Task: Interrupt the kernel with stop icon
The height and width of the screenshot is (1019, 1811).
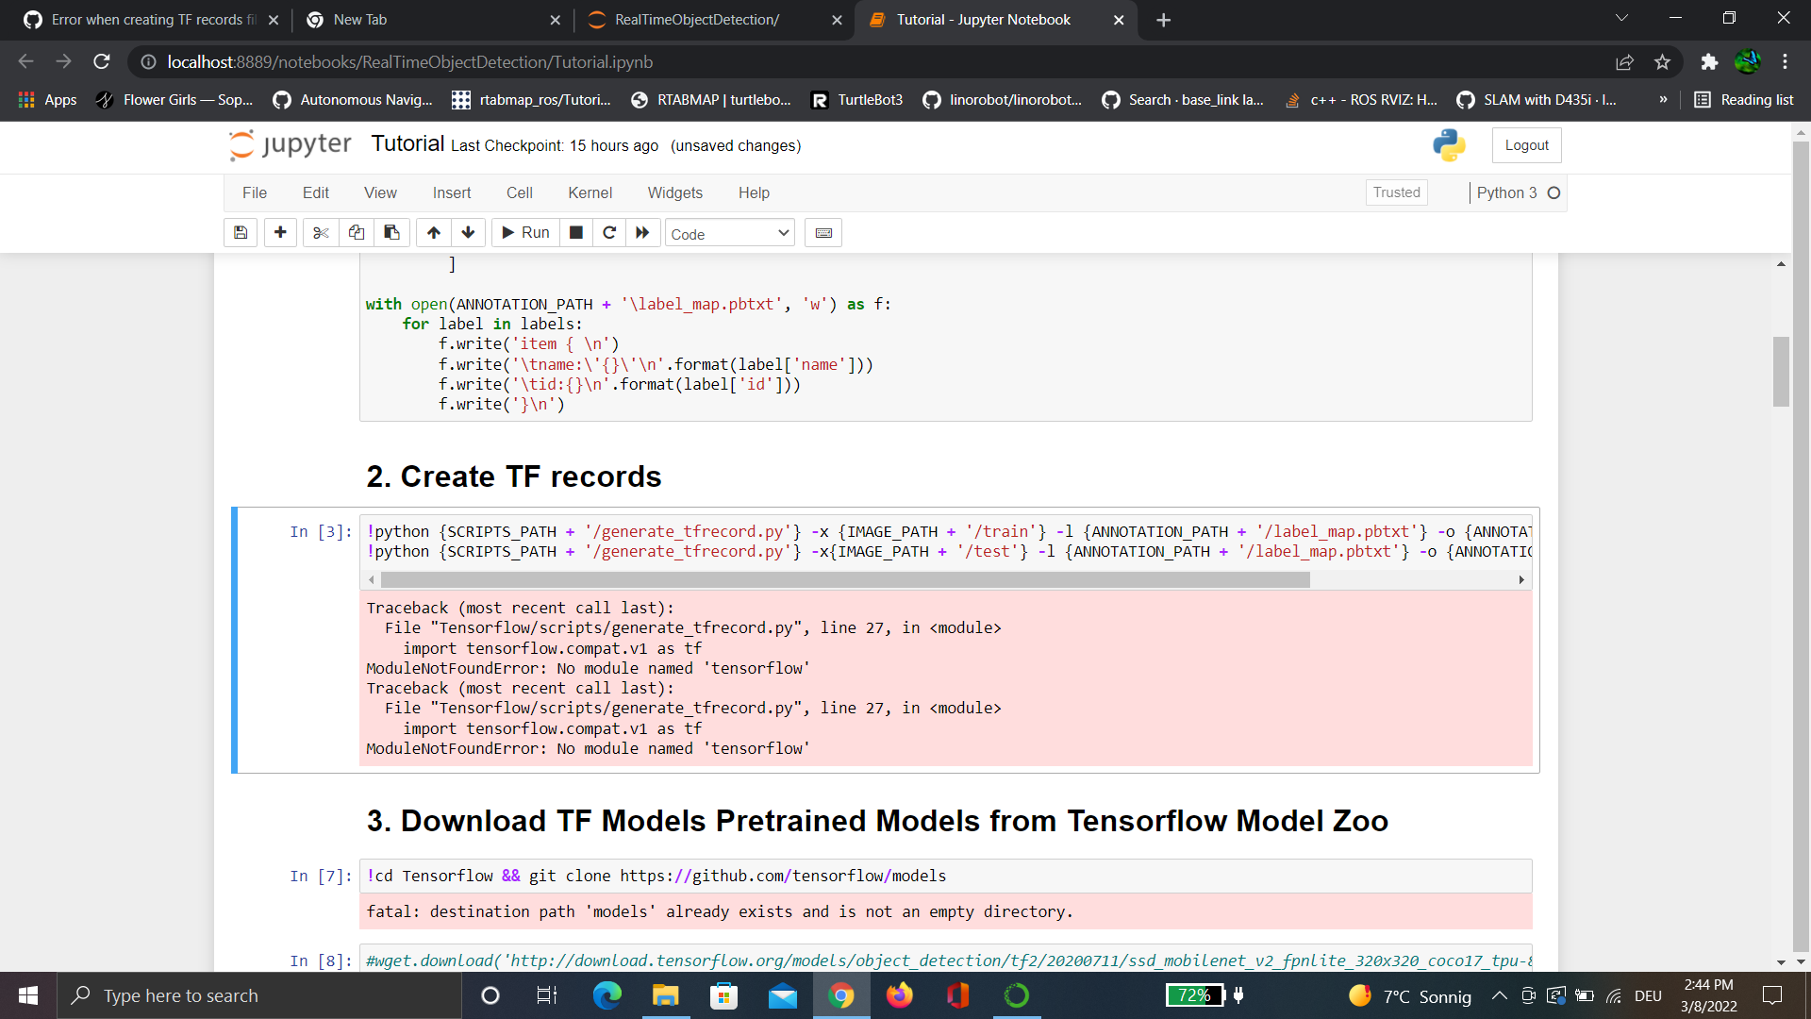Action: [576, 233]
